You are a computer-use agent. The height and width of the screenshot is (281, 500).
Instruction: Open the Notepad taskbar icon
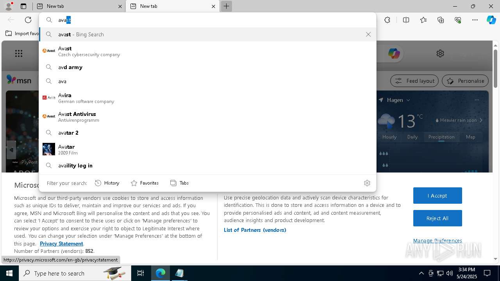(x=179, y=273)
